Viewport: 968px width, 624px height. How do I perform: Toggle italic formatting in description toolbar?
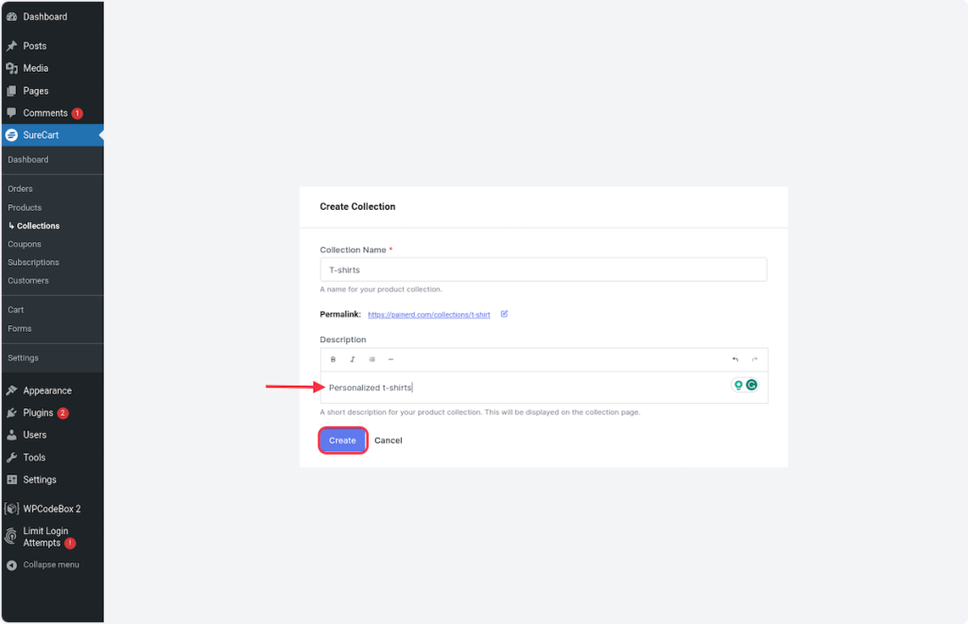click(x=353, y=359)
